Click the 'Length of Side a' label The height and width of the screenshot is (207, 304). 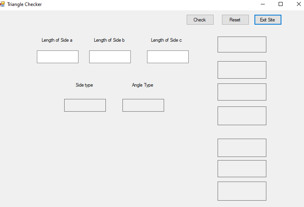[57, 40]
